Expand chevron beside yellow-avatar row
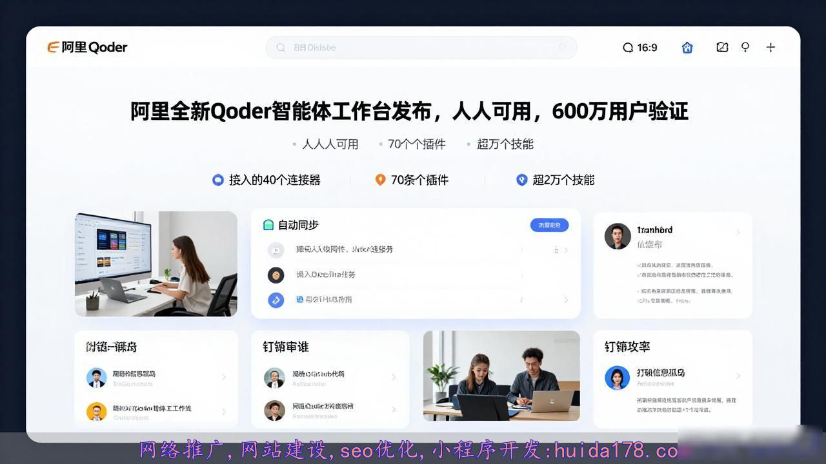Image resolution: width=826 pixels, height=464 pixels. click(x=223, y=411)
